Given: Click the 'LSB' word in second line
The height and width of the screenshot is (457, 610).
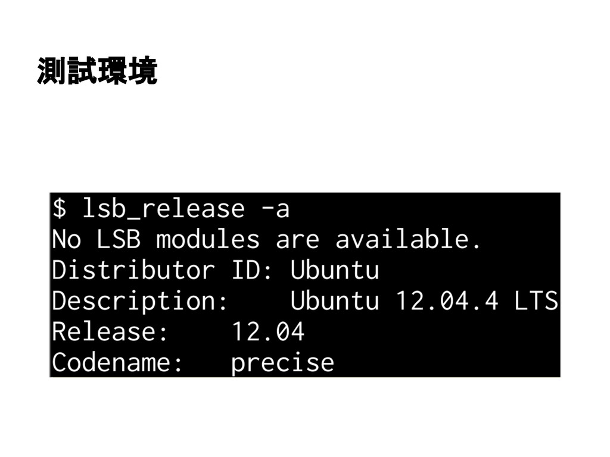Looking at the screenshot, I should click(119, 239).
